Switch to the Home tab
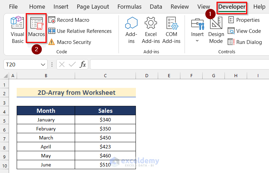This screenshot has height=173, width=269. pos(37,7)
